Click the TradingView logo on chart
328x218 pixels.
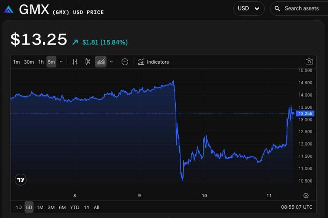20,180
